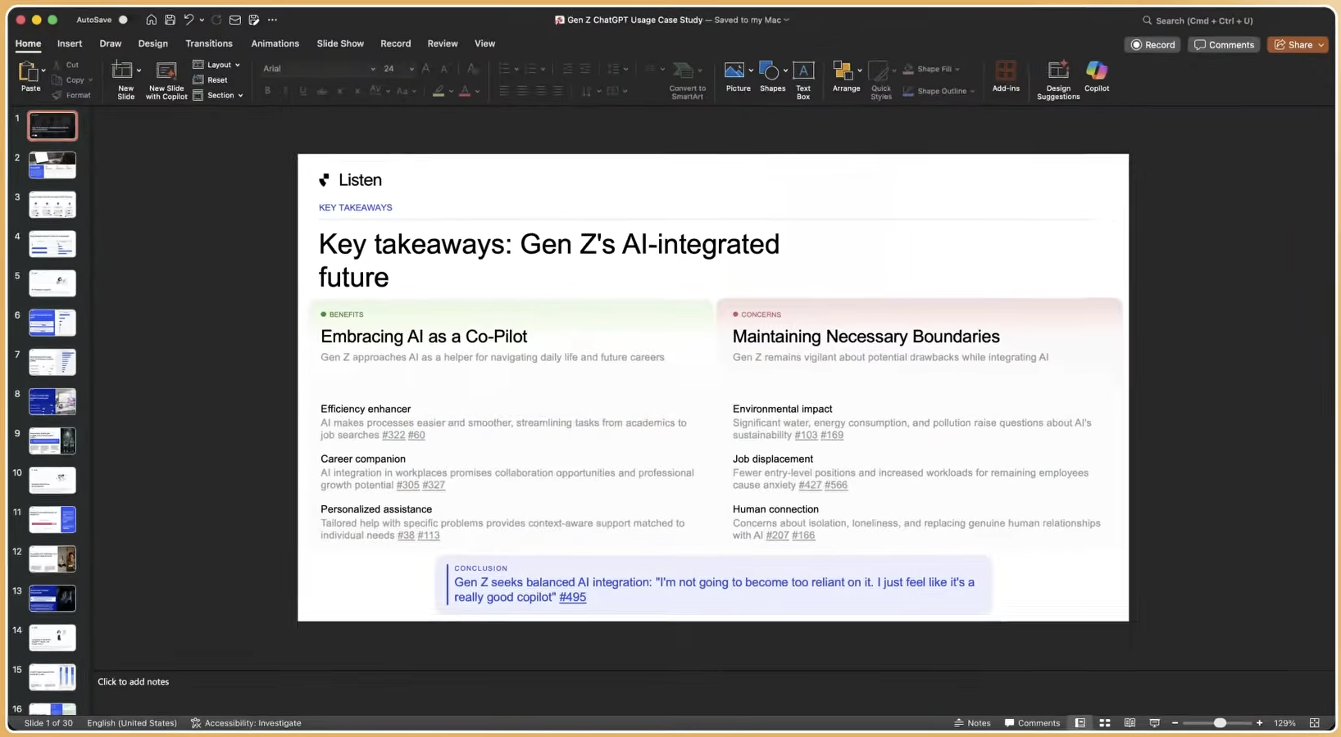This screenshot has width=1341, height=737.
Task: Click the Arrange tool
Action: click(x=843, y=78)
